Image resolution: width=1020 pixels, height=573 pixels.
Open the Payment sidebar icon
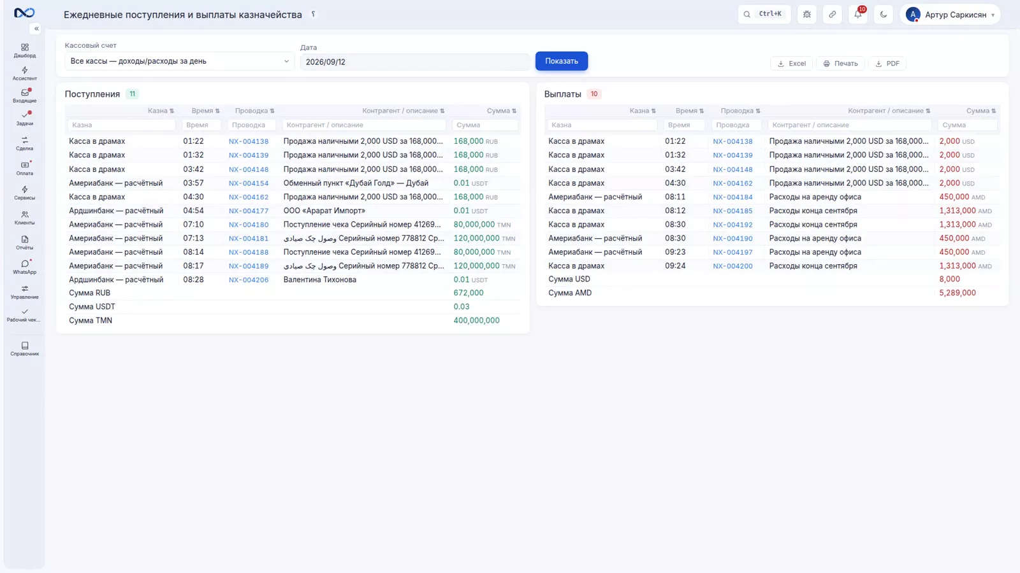(x=24, y=168)
